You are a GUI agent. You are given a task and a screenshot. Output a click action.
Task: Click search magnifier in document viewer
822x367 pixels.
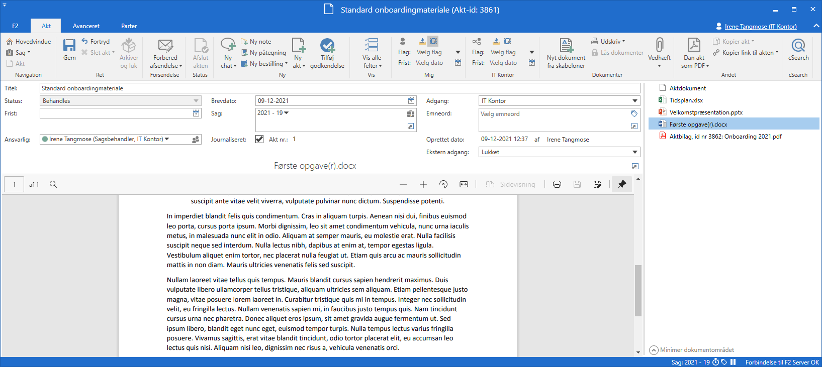53,184
